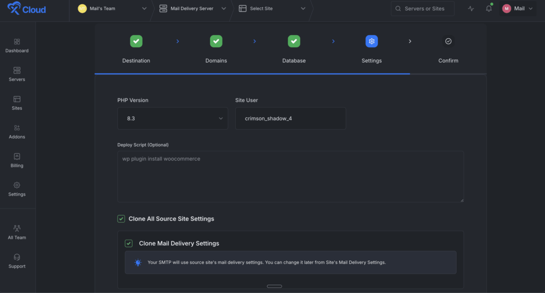The height and width of the screenshot is (293, 545).
Task: Click into the Deploy Script text area
Action: click(290, 177)
